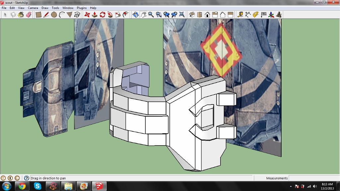Image resolution: width=340 pixels, height=191 pixels.
Task: Activate the Offset tool
Action: [x=126, y=15]
